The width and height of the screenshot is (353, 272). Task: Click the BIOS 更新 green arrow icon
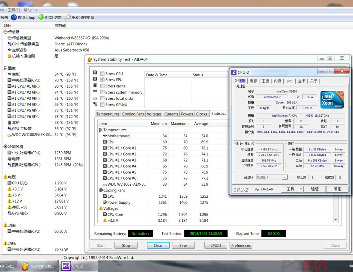(41, 17)
